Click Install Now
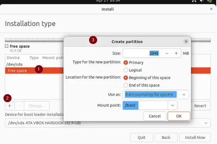217x144 pixels. click(195, 137)
